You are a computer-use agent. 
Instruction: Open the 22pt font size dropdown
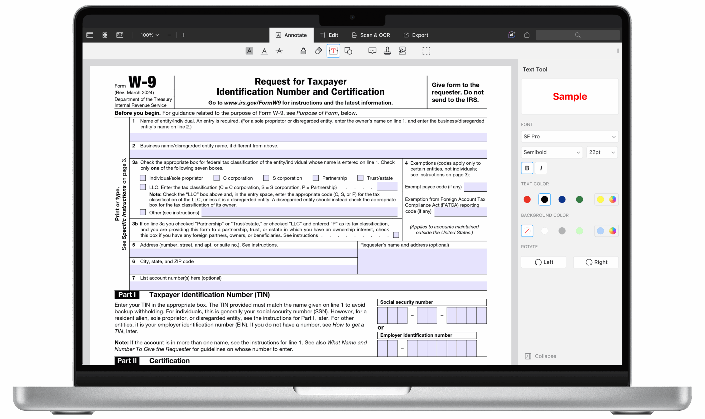tap(602, 152)
